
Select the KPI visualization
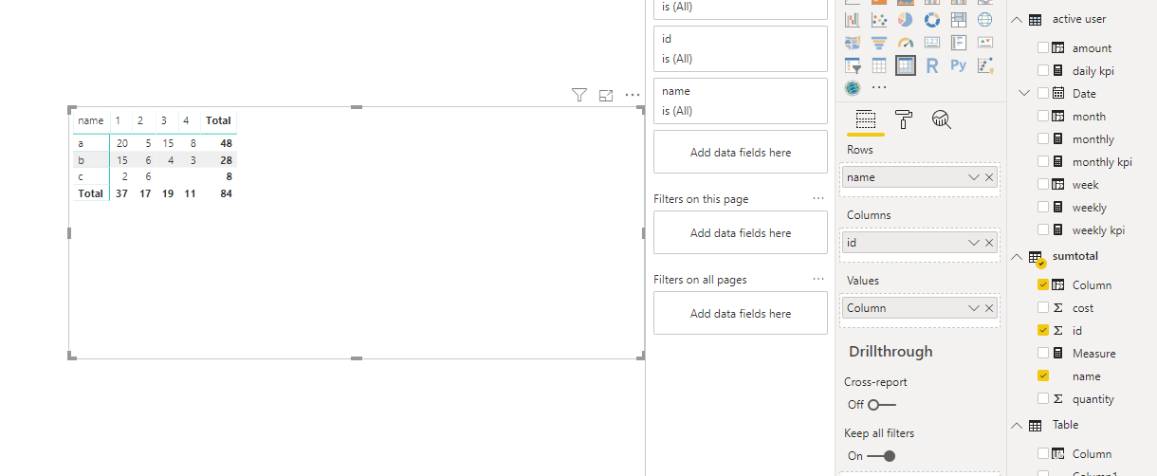click(x=985, y=42)
